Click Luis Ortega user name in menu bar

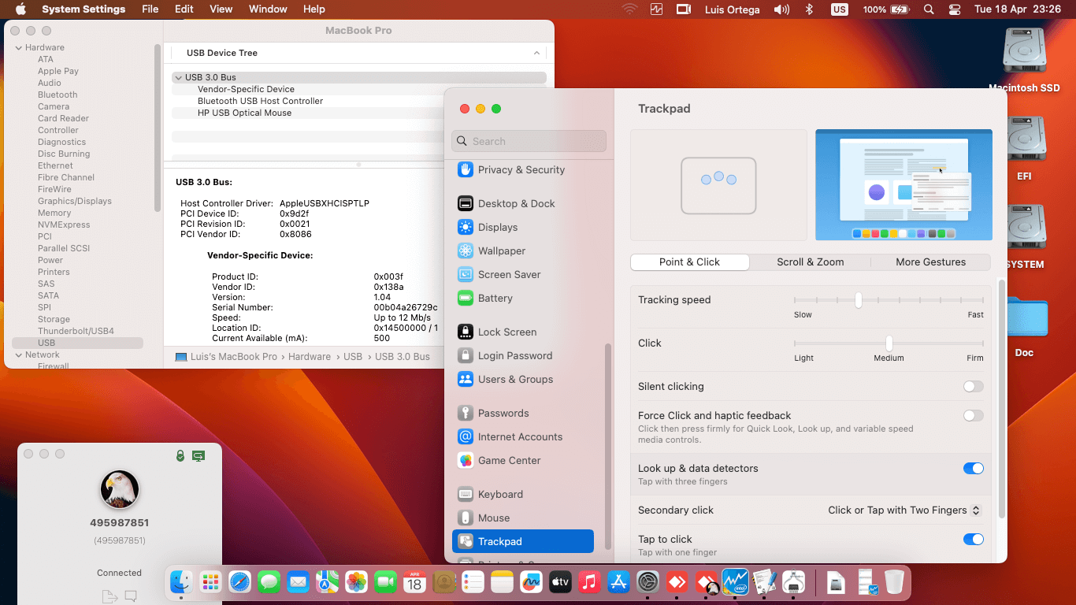click(x=732, y=9)
